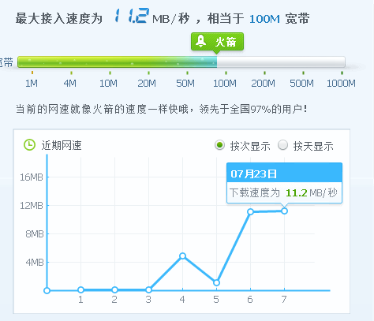Click data point 1 on the chart
The image size is (374, 321).
point(80,289)
